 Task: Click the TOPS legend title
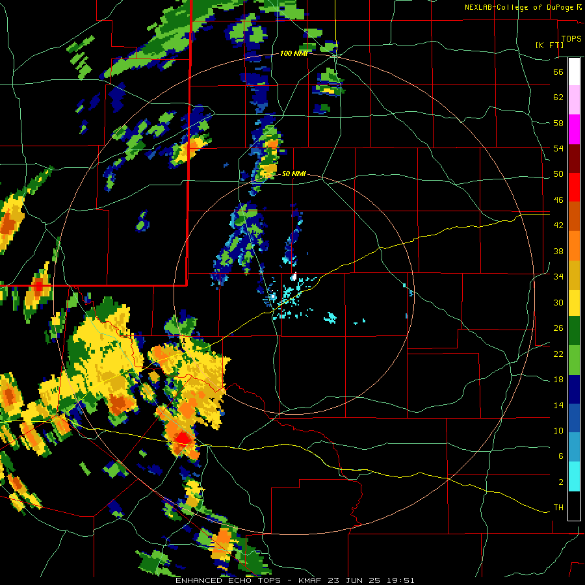571,38
